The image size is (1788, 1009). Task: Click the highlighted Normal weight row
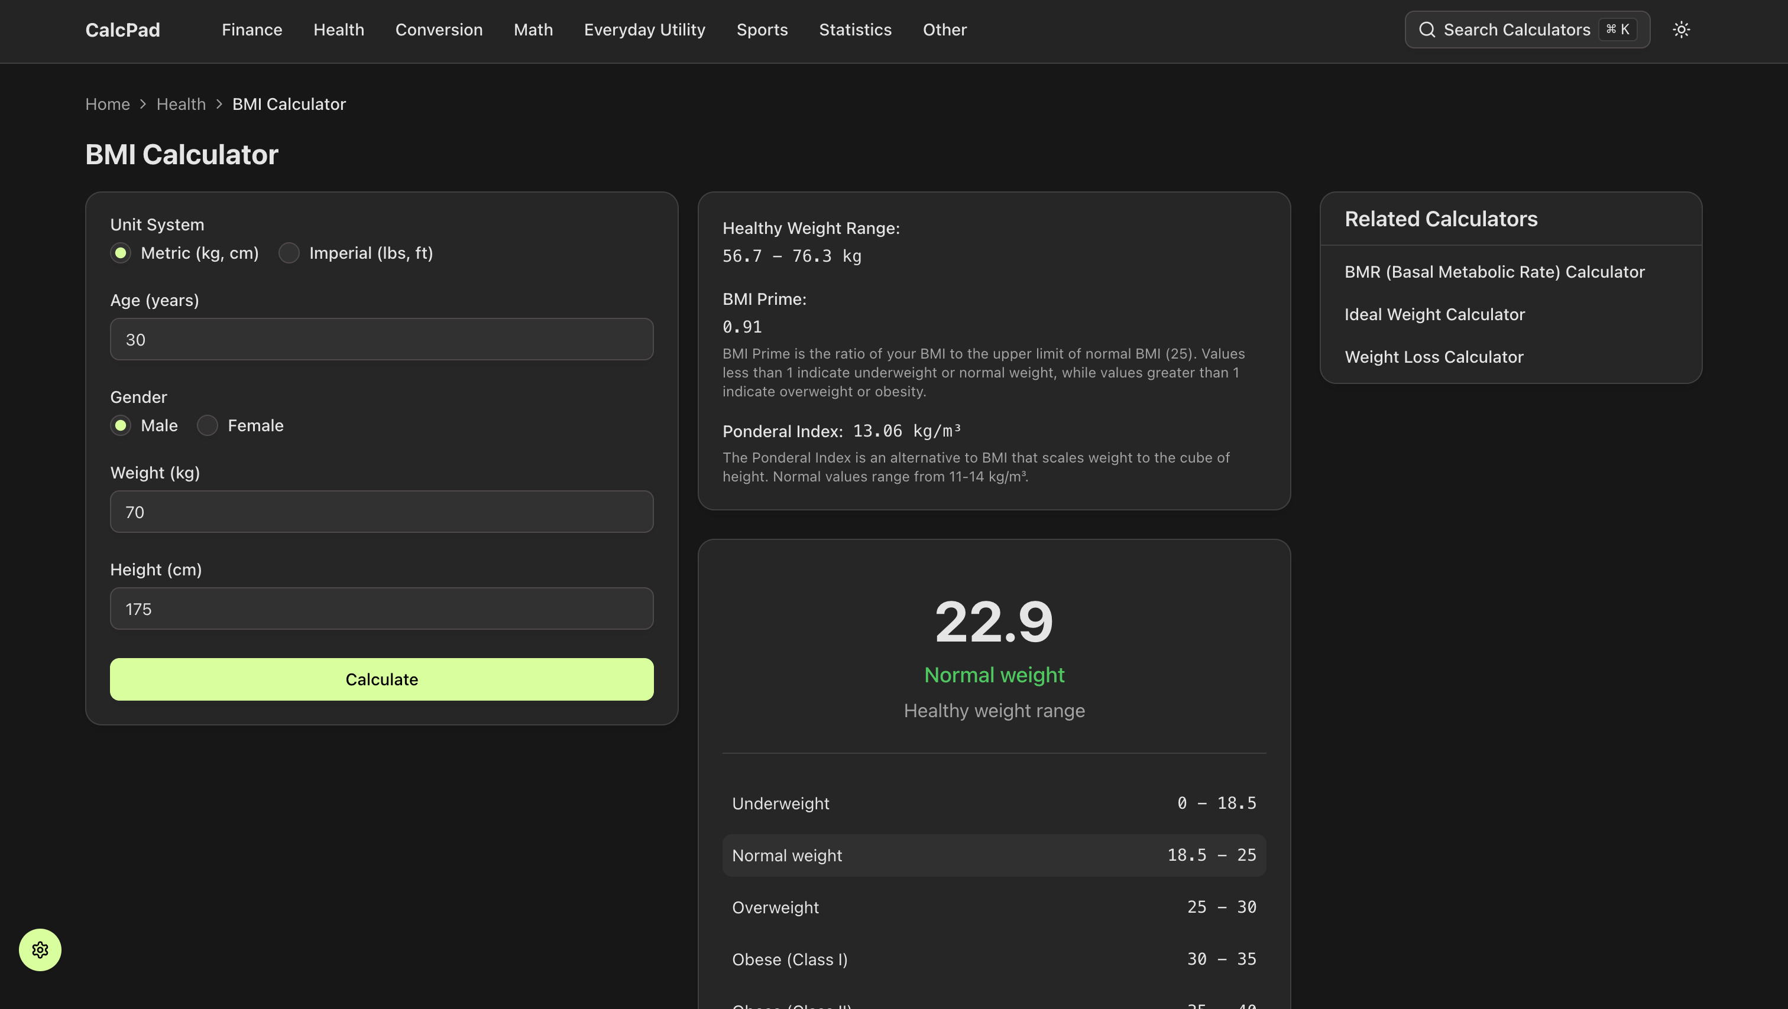(x=993, y=855)
